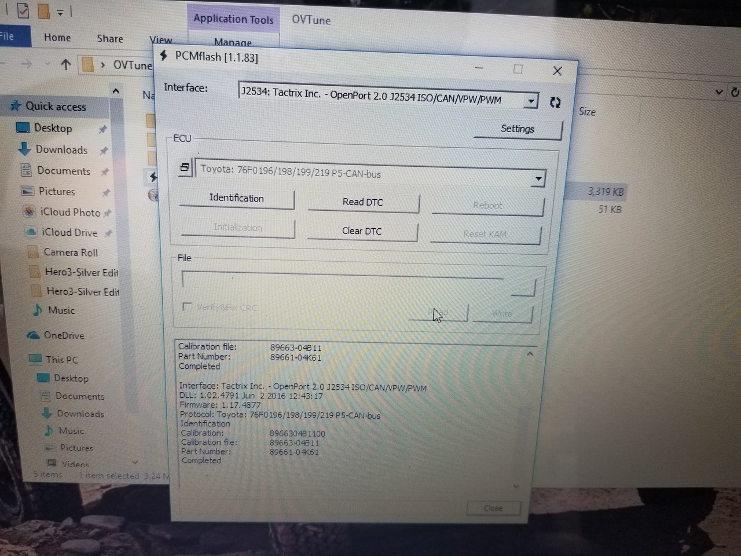Open the View ribbon tab

point(161,40)
